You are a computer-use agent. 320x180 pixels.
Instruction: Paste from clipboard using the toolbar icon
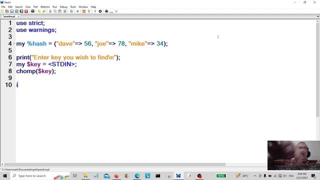click(60, 11)
